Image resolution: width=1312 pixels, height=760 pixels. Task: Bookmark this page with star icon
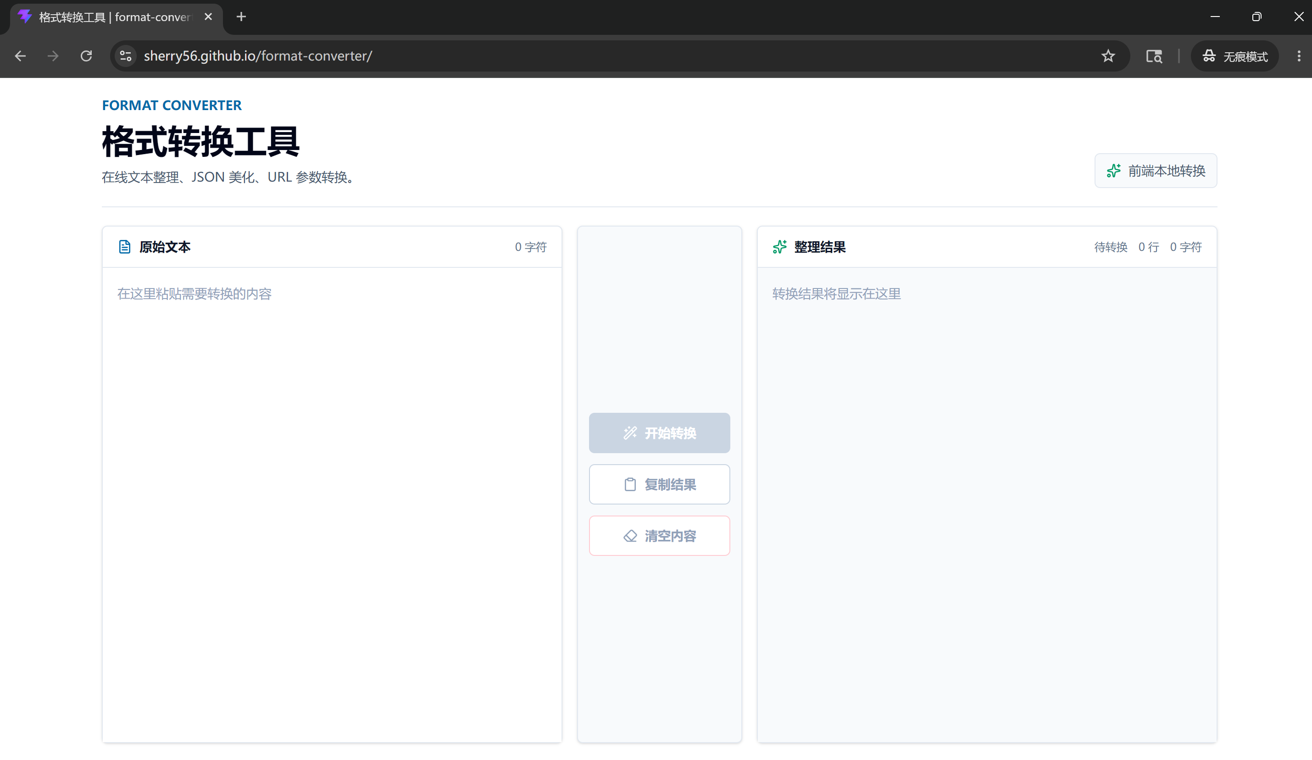[x=1108, y=56]
